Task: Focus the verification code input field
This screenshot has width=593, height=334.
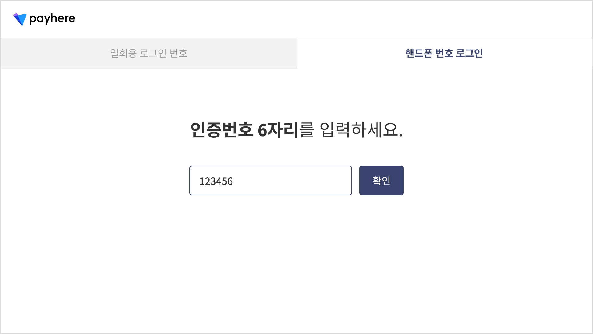Action: pos(270,181)
